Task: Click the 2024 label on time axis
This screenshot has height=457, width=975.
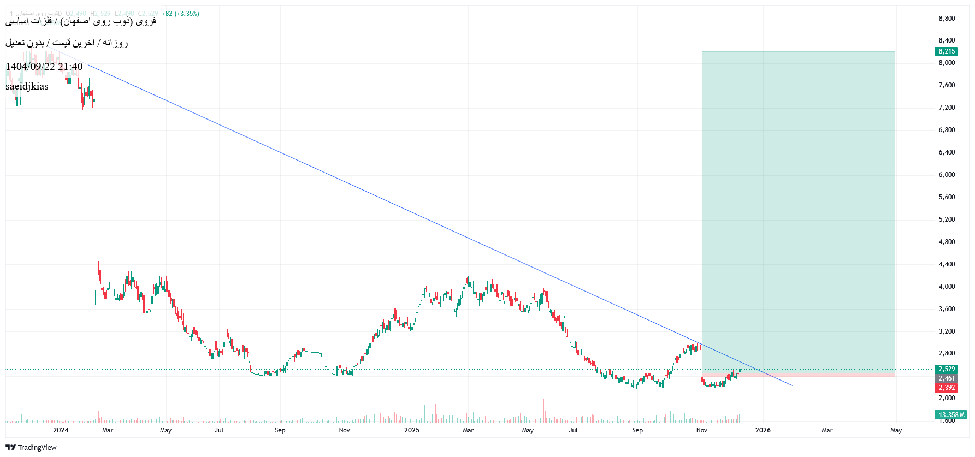Action: coord(61,430)
